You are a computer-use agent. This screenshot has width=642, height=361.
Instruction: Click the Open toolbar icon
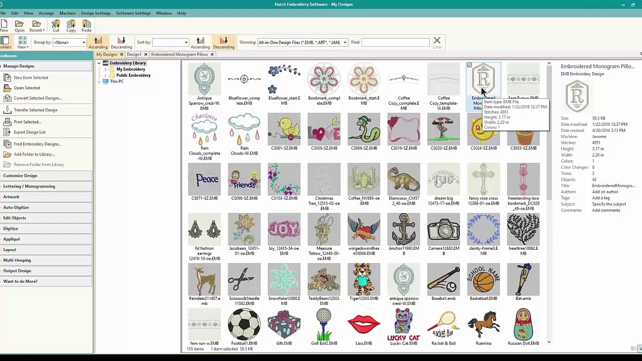(19, 24)
